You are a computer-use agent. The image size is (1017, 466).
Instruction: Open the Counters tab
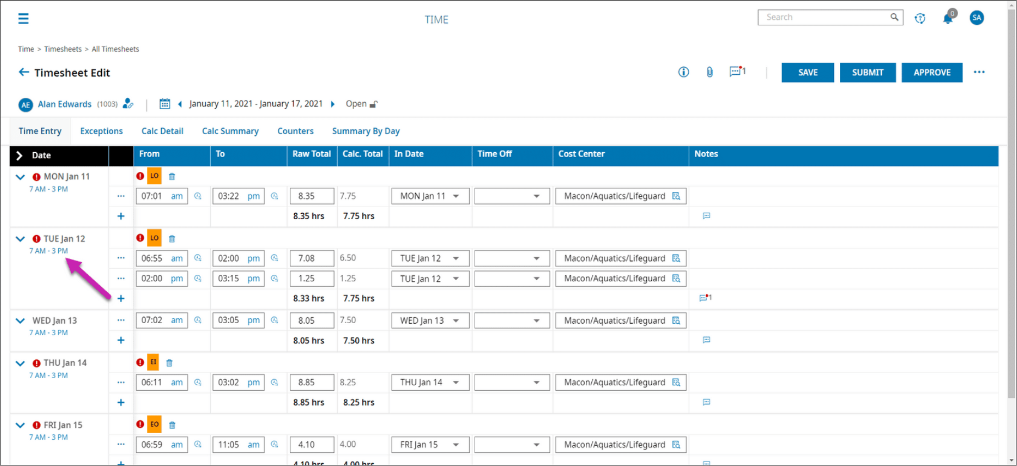295,131
